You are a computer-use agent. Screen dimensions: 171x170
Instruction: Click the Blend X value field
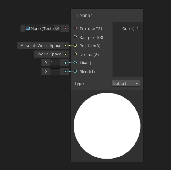tap(55, 71)
